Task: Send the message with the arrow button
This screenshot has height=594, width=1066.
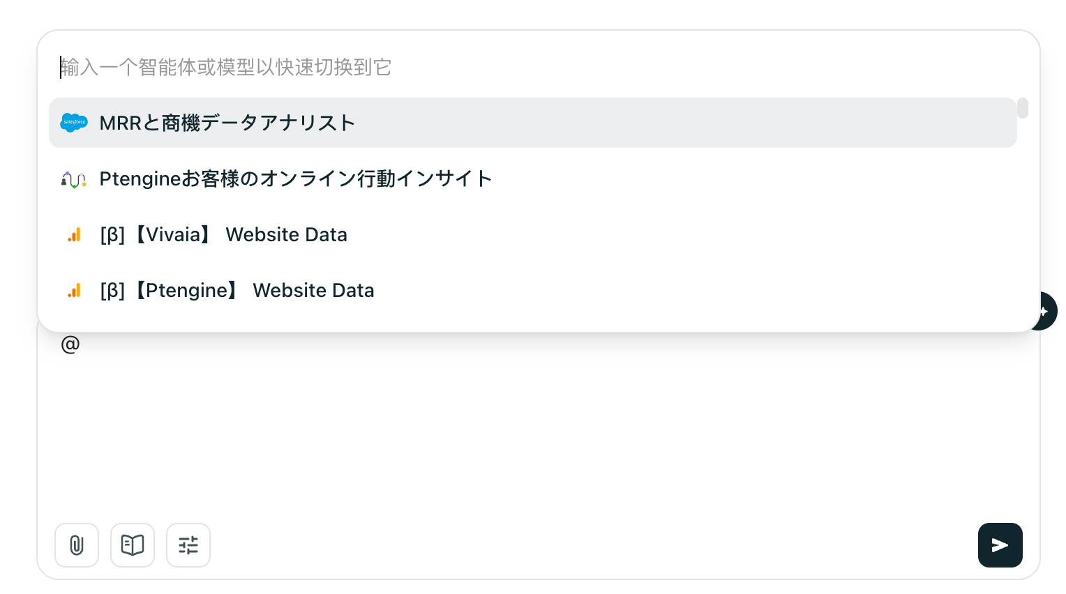Action: coord(1000,545)
